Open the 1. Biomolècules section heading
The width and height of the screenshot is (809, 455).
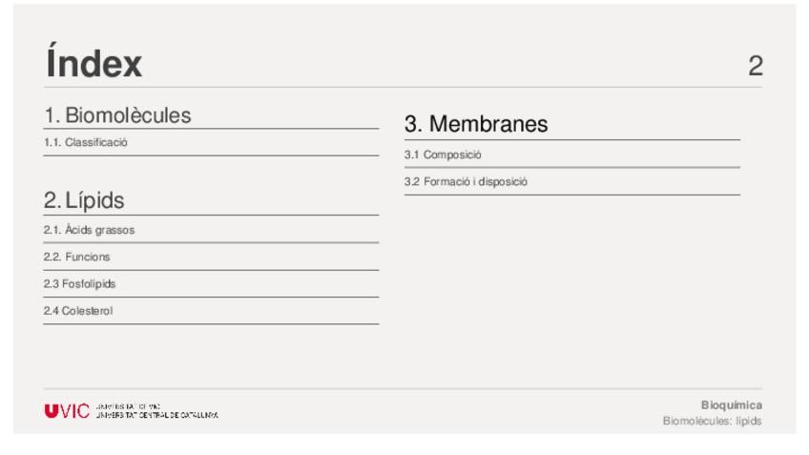click(x=118, y=115)
